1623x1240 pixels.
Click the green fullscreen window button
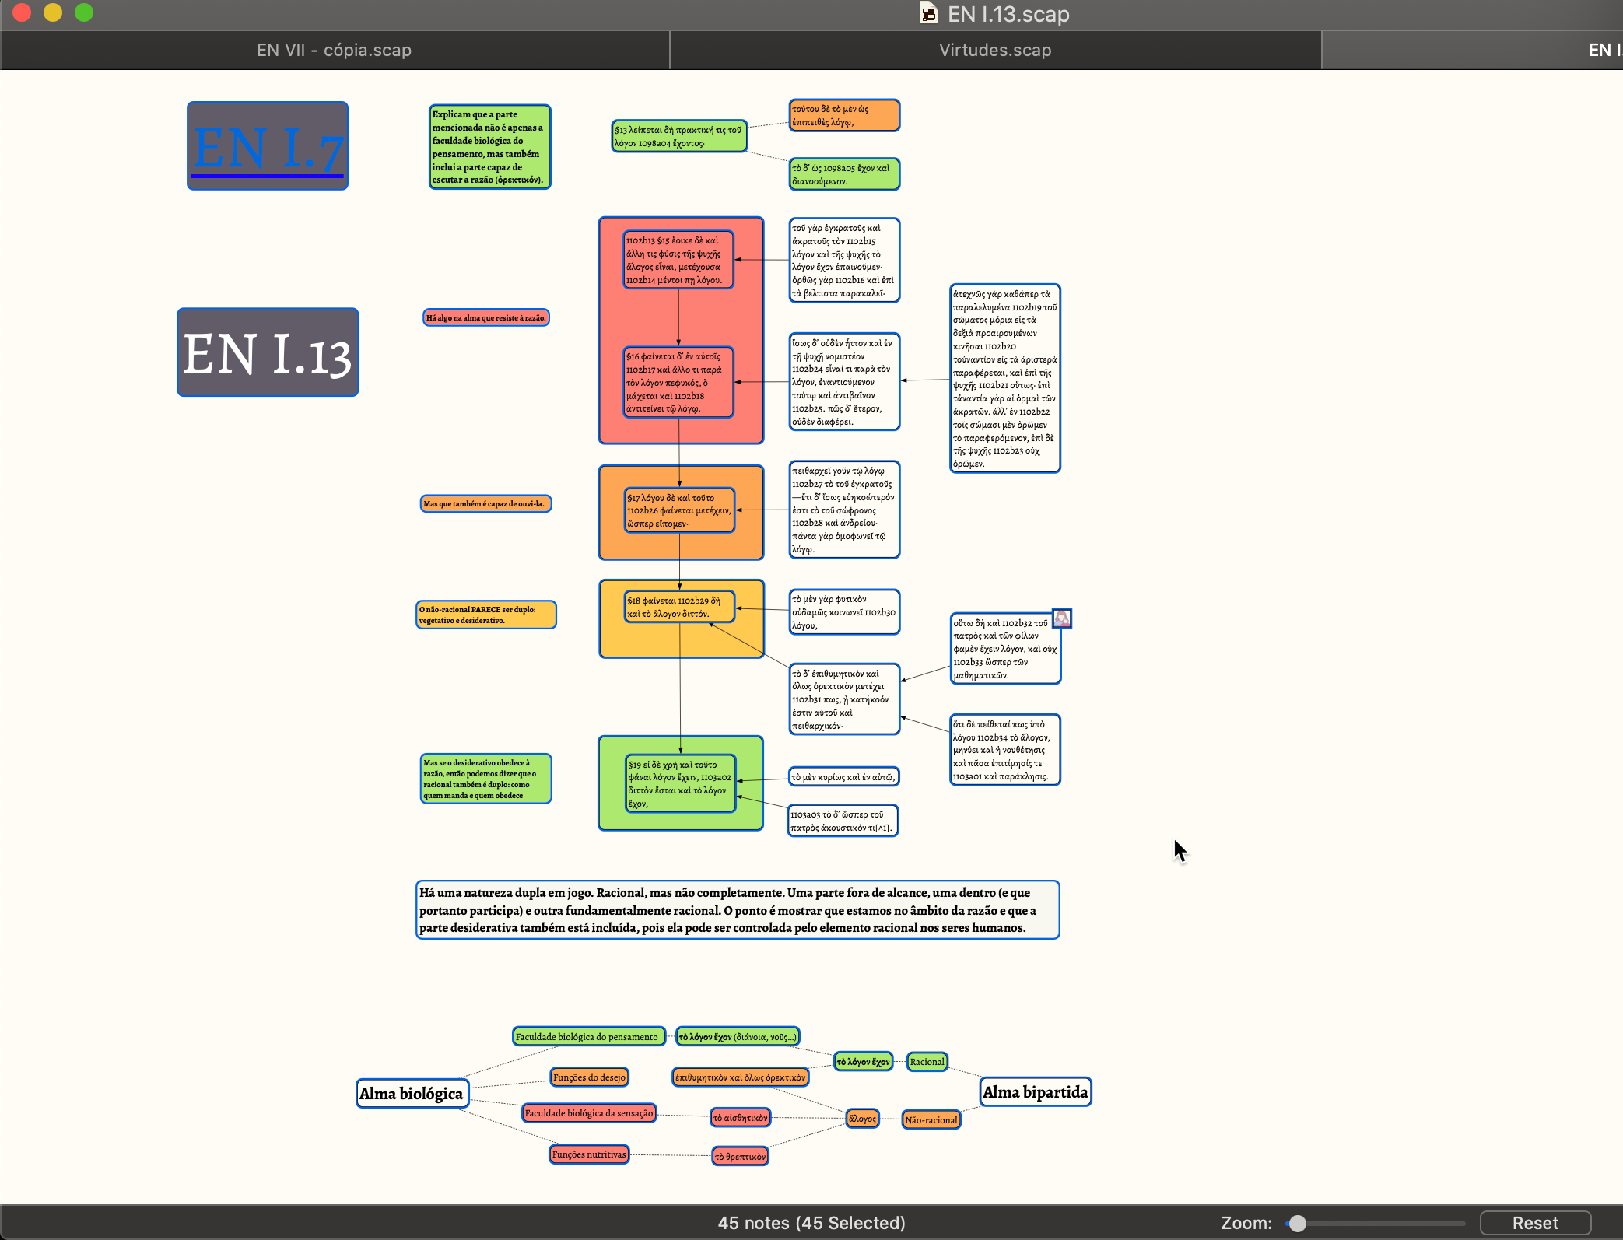[x=84, y=12]
